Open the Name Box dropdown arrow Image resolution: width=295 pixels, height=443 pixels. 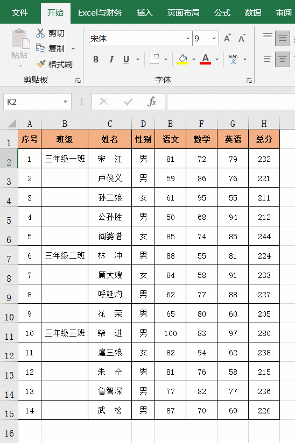coord(65,102)
